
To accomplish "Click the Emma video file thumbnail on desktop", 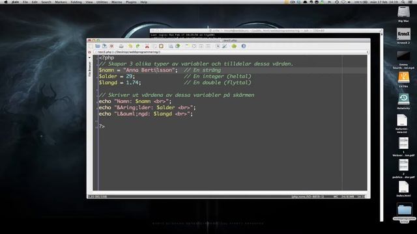I will (403, 57).
